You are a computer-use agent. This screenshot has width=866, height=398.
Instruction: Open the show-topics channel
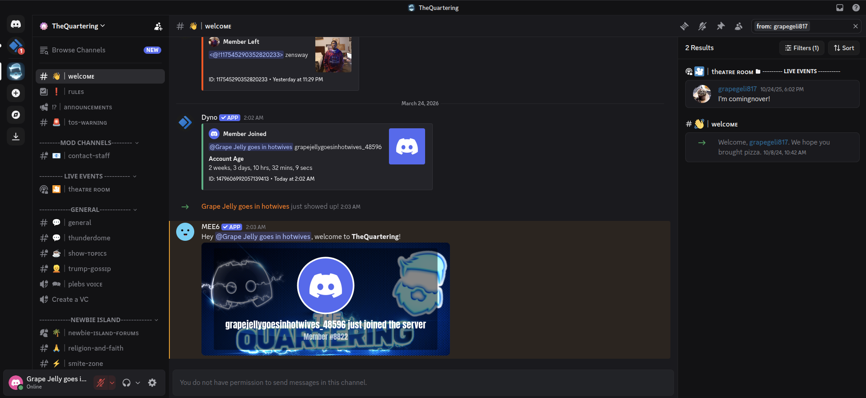[x=100, y=253]
